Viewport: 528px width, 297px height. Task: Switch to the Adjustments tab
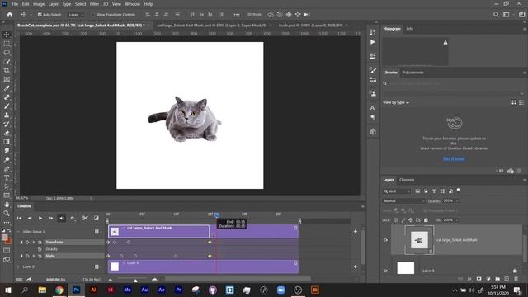click(413, 73)
